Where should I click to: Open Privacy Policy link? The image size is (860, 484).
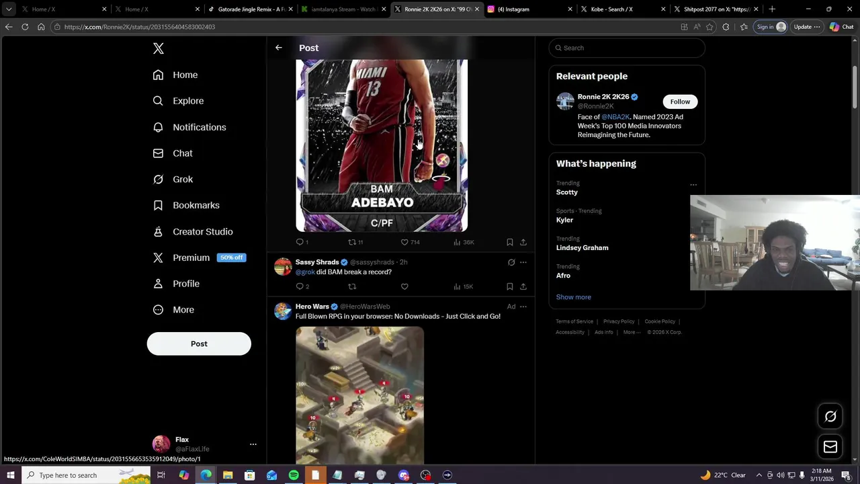coord(619,321)
